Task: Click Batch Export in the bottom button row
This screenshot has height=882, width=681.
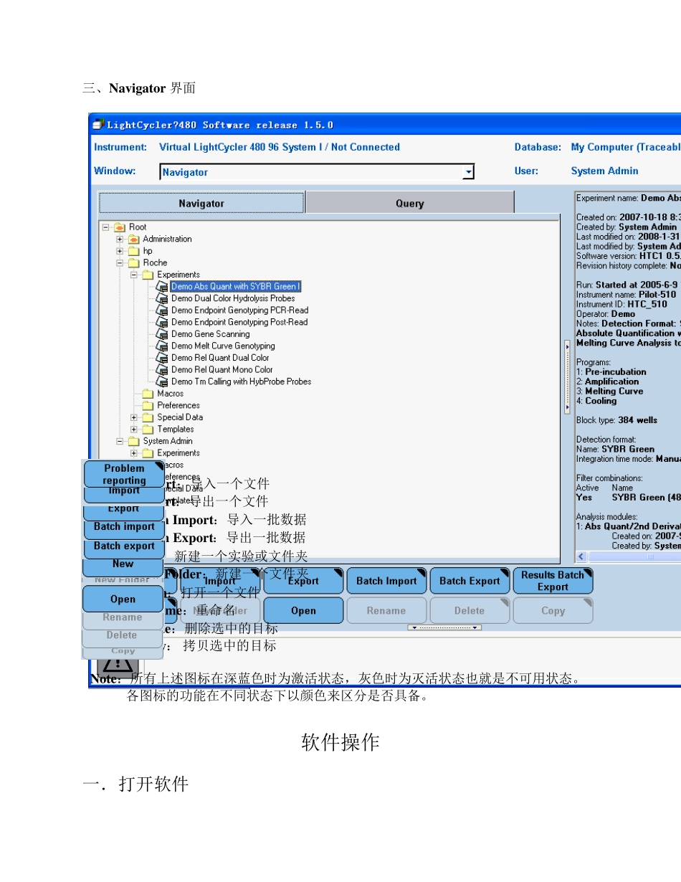Action: tap(470, 581)
